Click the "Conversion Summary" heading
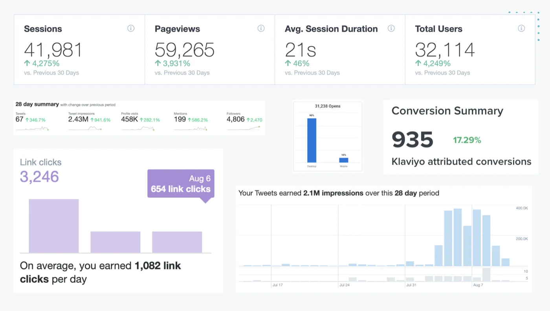Image resolution: width=550 pixels, height=311 pixels. 447,111
